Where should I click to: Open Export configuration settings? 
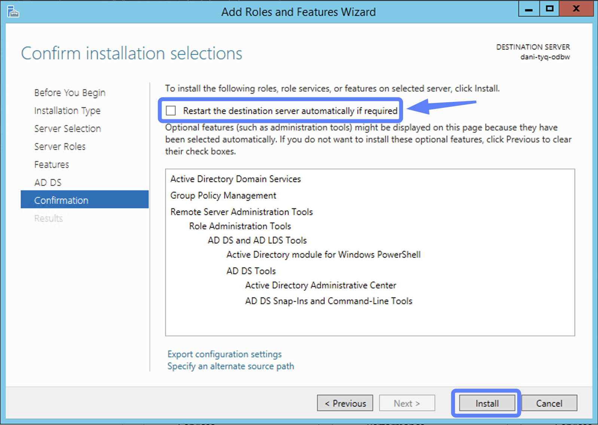(224, 354)
